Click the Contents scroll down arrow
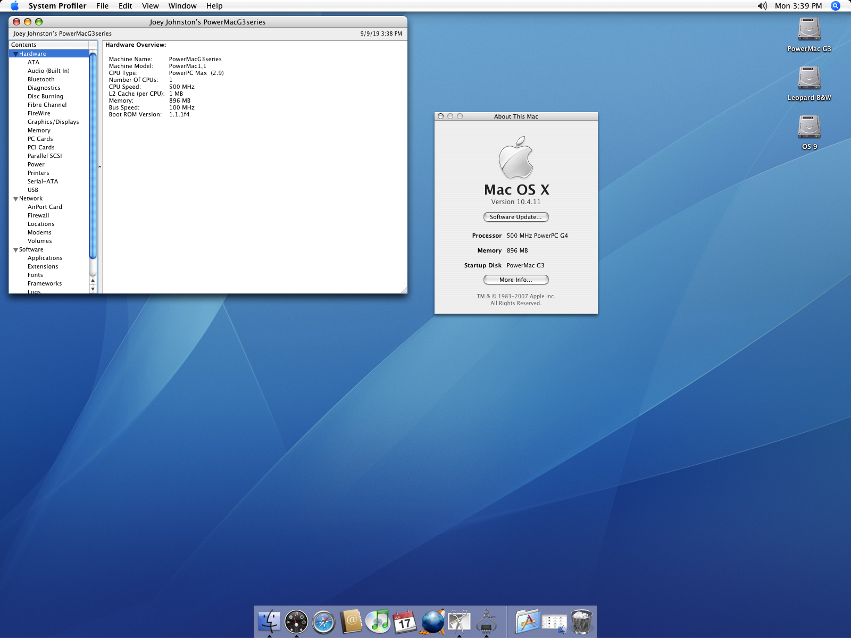This screenshot has height=638, width=851. pyautogui.click(x=93, y=289)
